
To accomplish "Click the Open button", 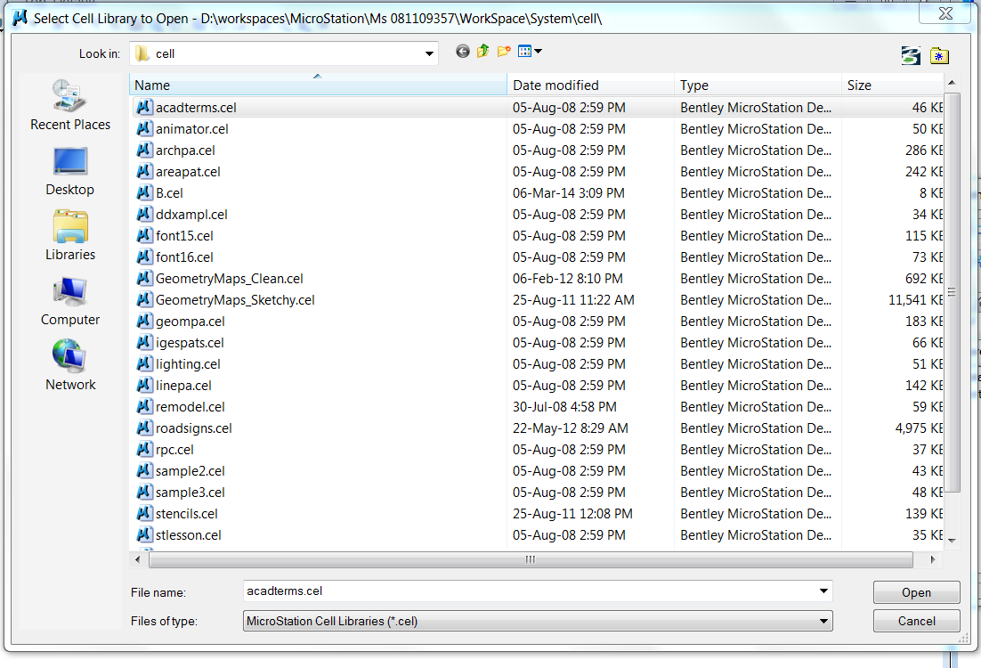I will [x=916, y=592].
